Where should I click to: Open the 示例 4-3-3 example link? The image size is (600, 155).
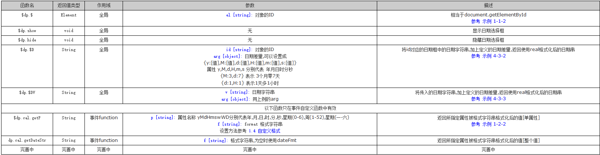494,99
